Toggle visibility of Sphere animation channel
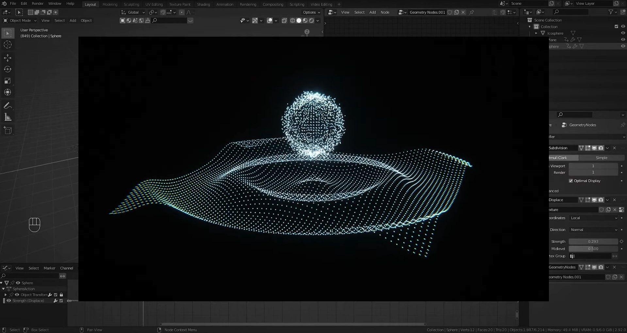This screenshot has height=333, width=627. pyautogui.click(x=18, y=283)
